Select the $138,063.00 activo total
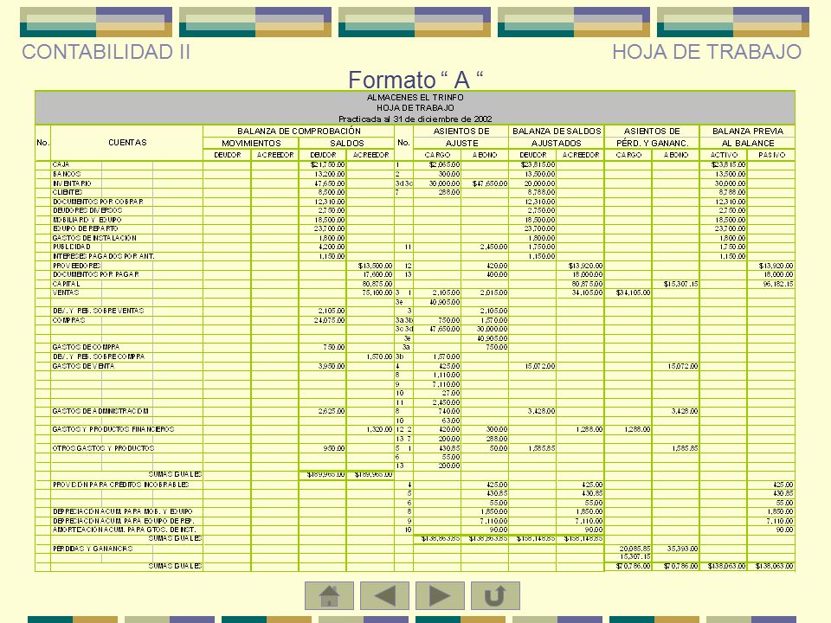 coord(726,566)
